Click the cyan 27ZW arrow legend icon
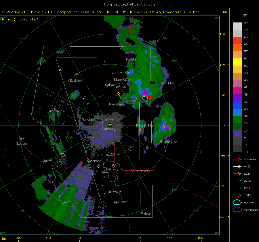This screenshot has width=259, height=242. pyautogui.click(x=237, y=181)
